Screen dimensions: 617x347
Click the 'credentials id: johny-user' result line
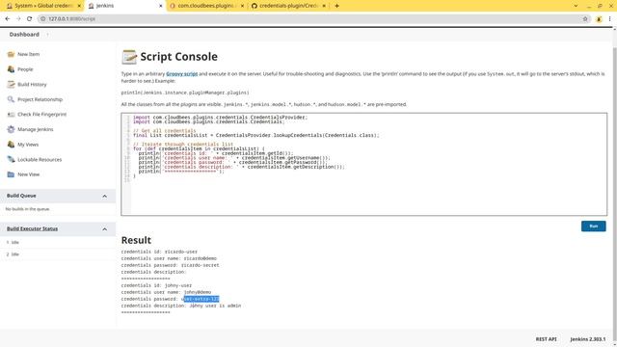click(x=156, y=285)
